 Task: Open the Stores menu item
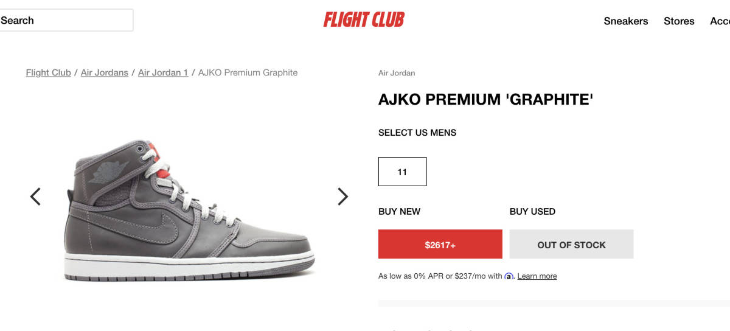tap(679, 21)
